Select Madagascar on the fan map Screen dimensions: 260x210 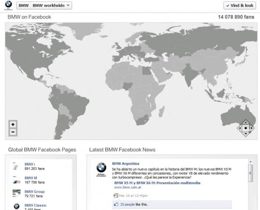click(162, 111)
